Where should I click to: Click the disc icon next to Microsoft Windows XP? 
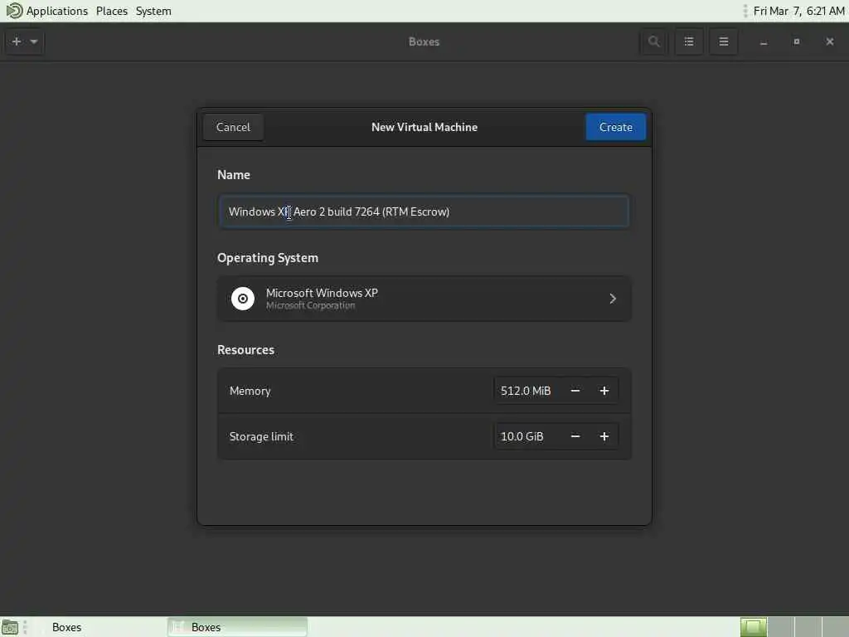click(x=243, y=299)
